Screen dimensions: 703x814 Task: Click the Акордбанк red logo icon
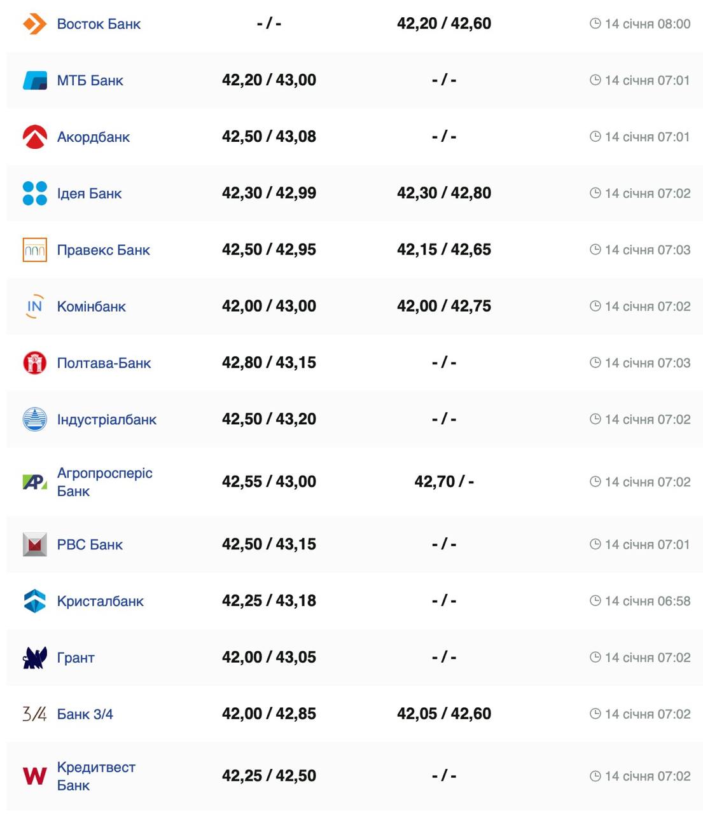click(34, 137)
